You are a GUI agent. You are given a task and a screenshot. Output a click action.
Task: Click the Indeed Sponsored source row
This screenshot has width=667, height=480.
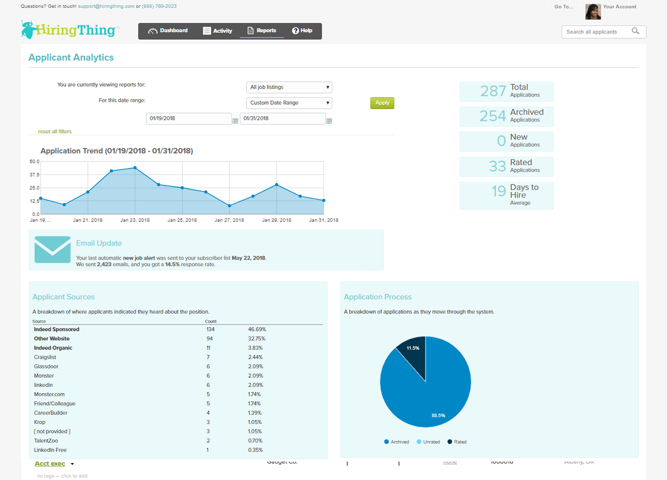[178, 329]
